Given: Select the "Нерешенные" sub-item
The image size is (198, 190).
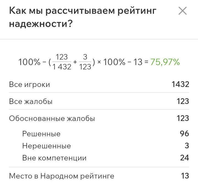Looking at the screenshot, I should click(x=46, y=146).
